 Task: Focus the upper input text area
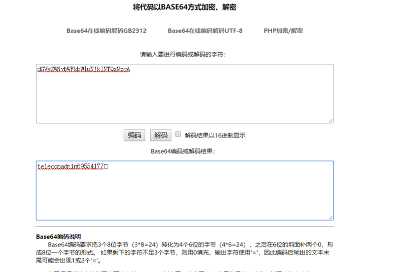pyautogui.click(x=184, y=100)
